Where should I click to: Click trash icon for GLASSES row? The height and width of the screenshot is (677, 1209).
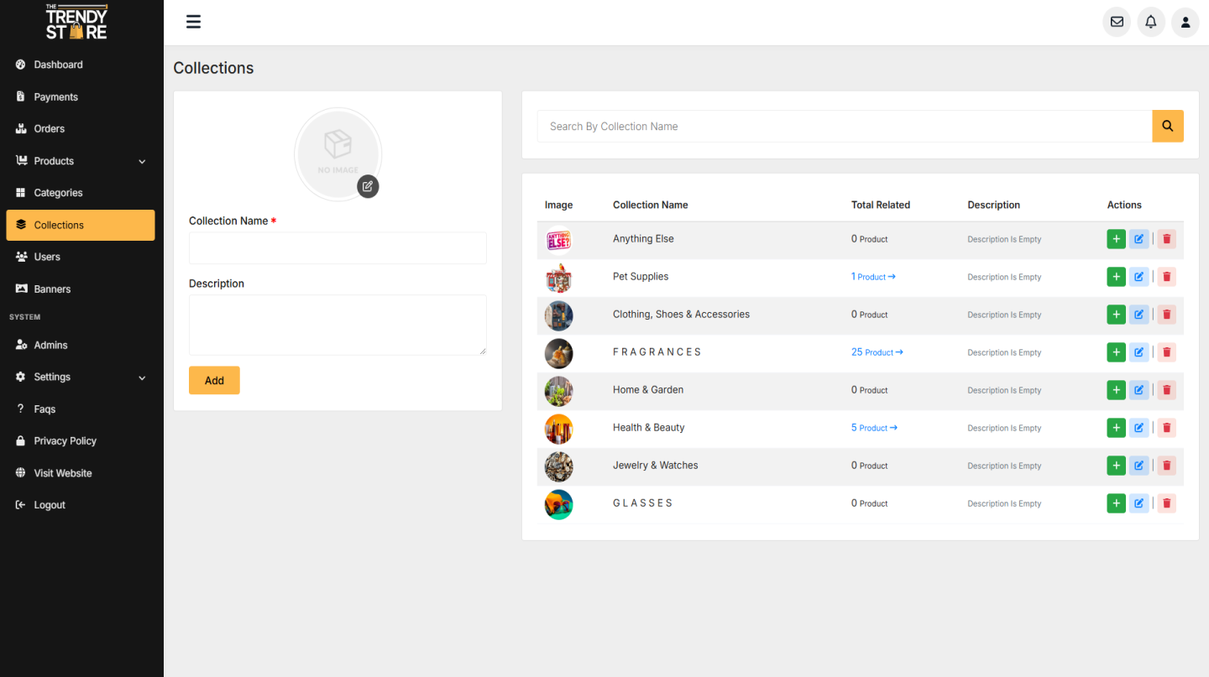(x=1166, y=503)
